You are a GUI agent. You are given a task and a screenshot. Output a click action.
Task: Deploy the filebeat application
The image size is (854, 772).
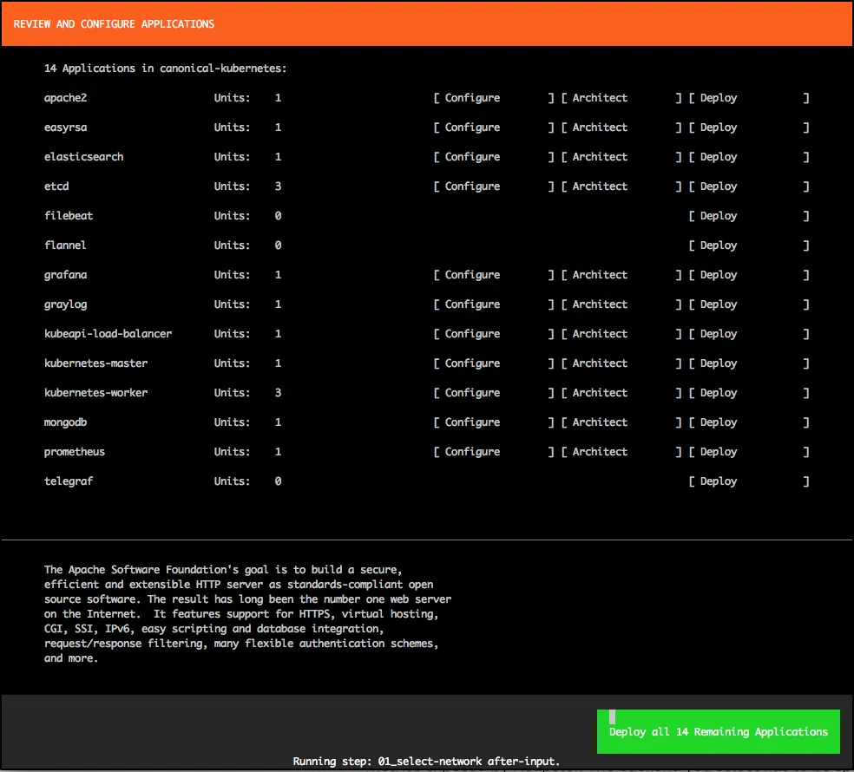point(719,216)
